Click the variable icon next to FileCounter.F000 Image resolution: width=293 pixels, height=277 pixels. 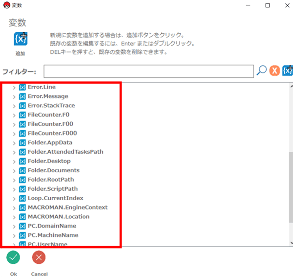pyautogui.click(x=22, y=134)
